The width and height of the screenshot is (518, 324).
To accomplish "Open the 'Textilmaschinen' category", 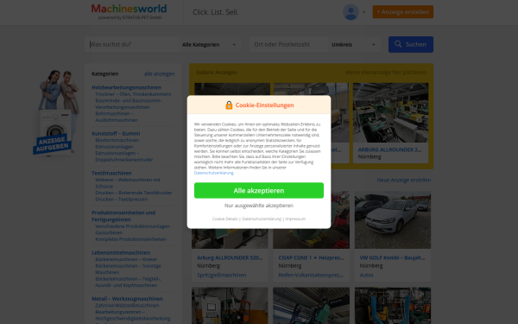I will 111,173.
